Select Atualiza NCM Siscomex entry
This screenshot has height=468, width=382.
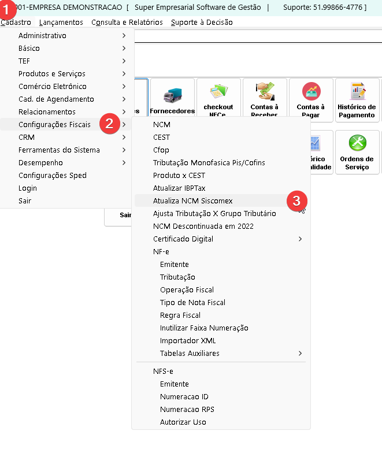point(193,200)
